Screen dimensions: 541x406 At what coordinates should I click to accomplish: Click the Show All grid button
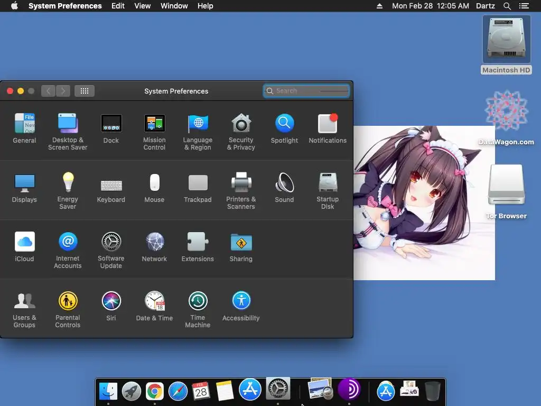[85, 91]
